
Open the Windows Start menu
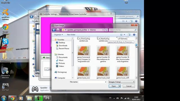click(x=4, y=98)
